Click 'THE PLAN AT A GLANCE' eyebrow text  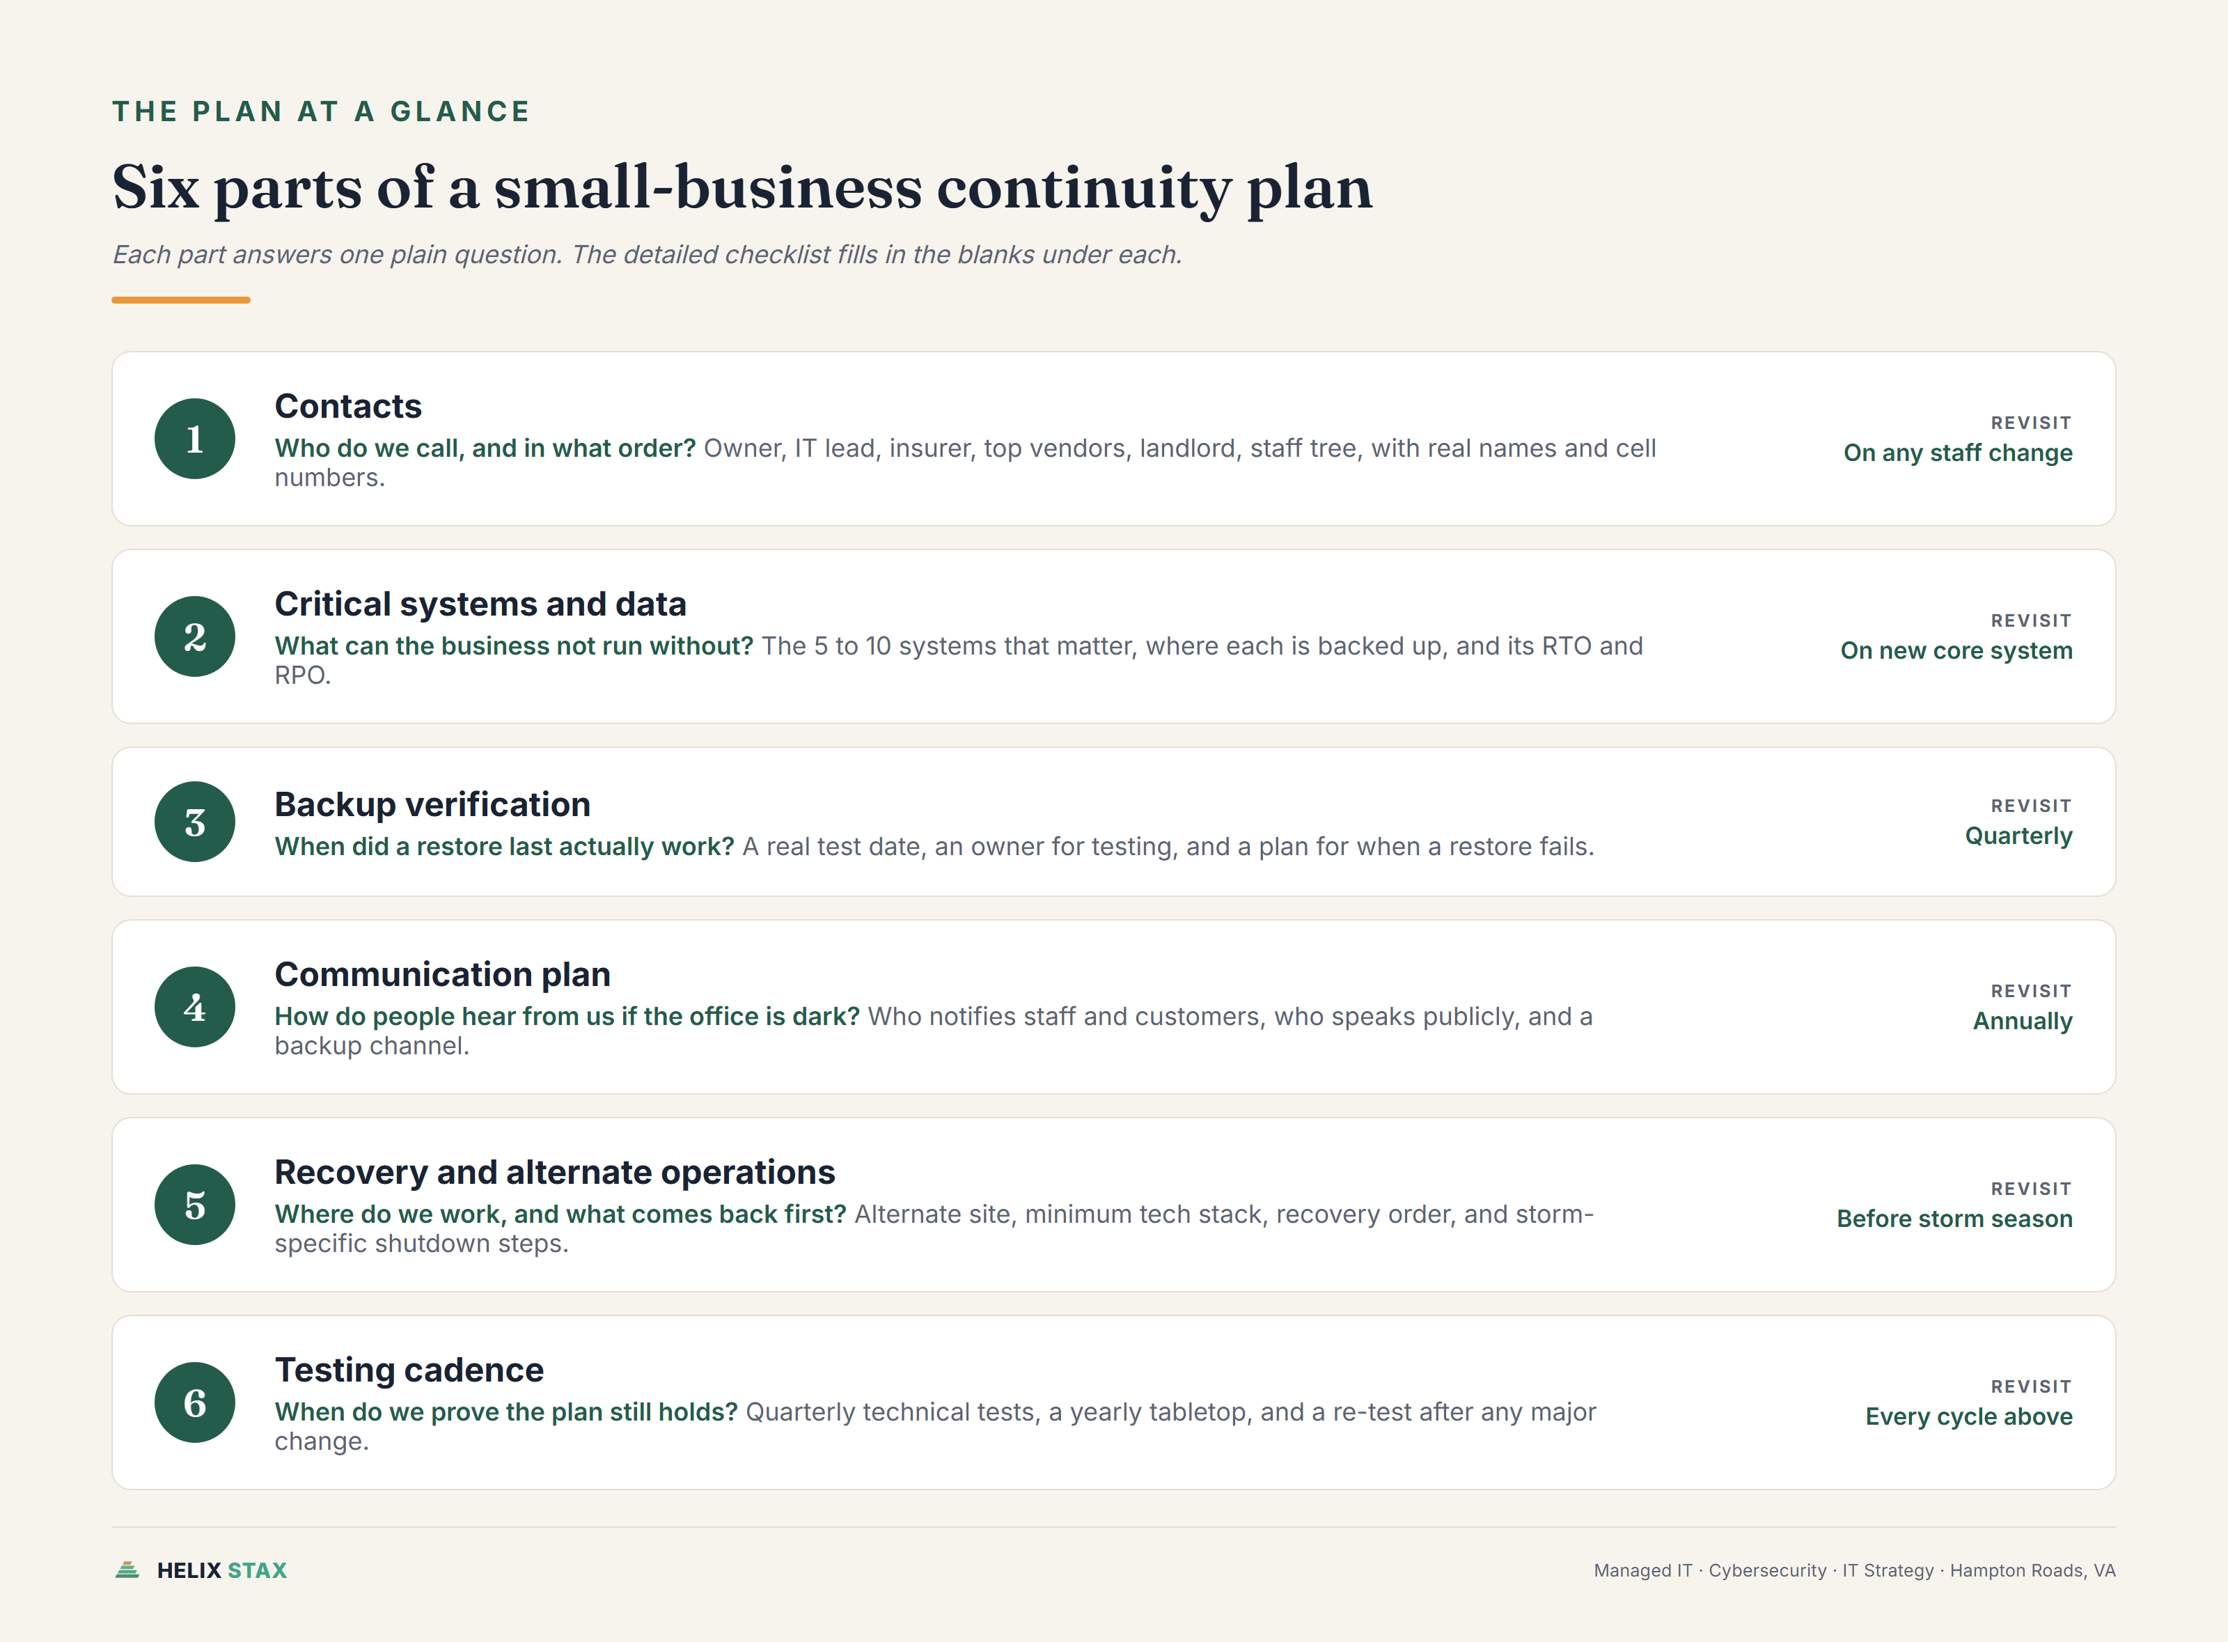[321, 111]
